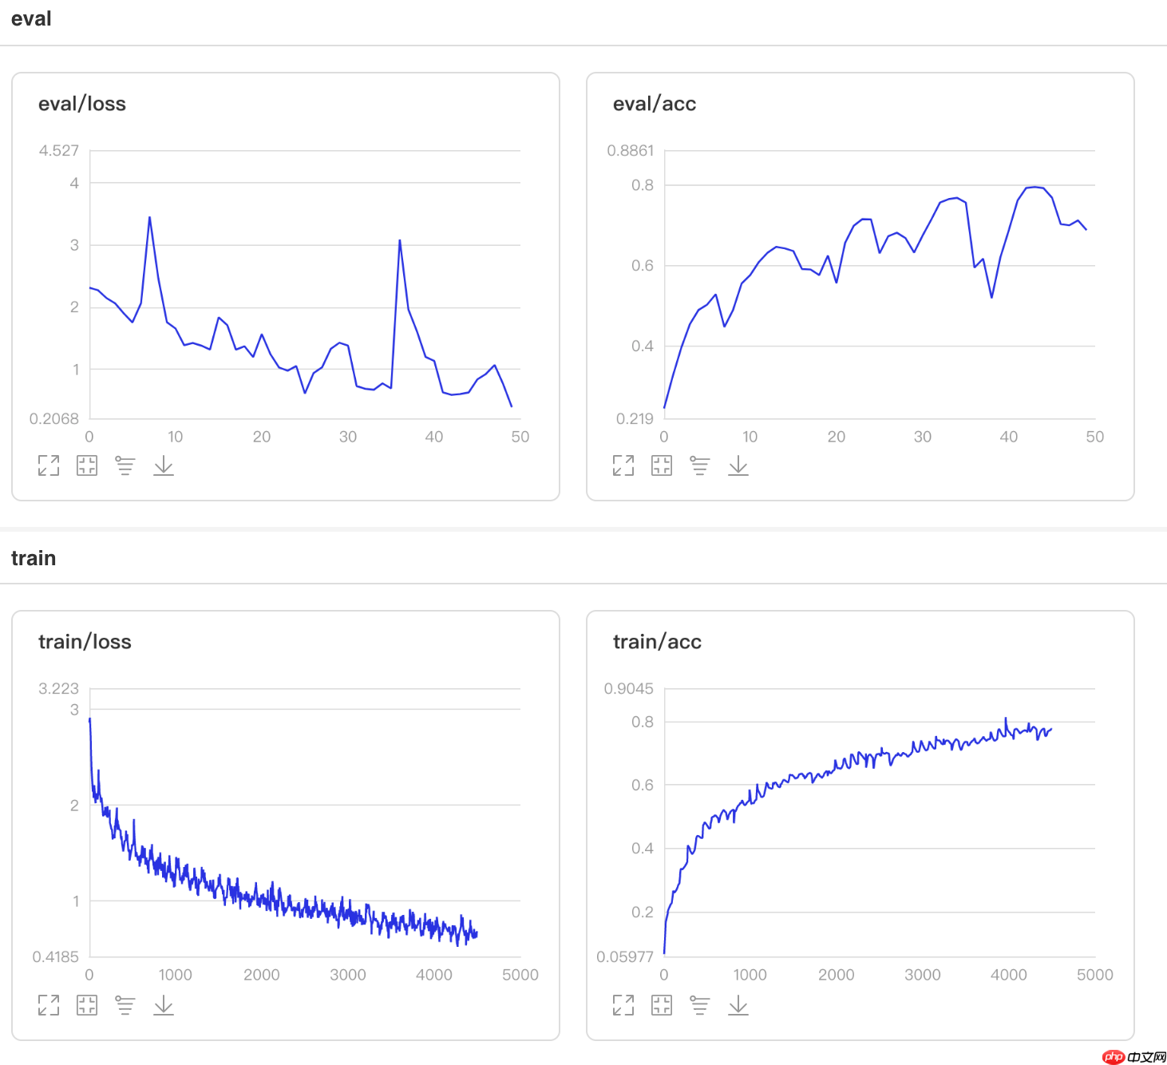1167x1065 pixels.
Task: Maximize the train/acc chart
Action: click(623, 1005)
